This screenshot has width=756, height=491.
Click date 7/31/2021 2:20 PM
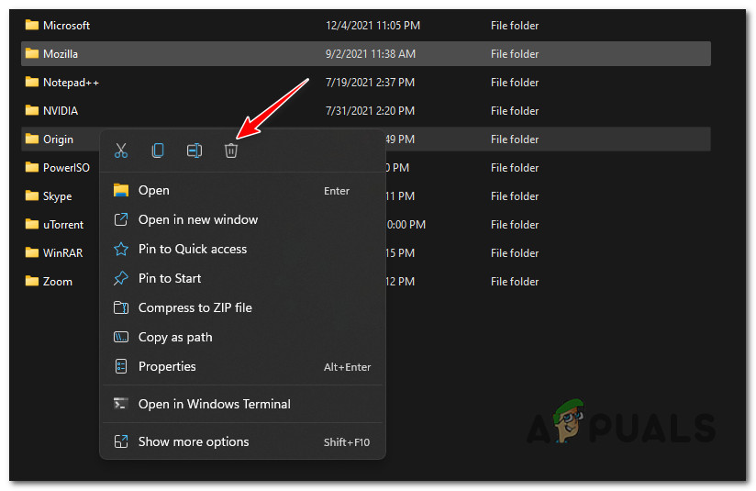(x=370, y=111)
